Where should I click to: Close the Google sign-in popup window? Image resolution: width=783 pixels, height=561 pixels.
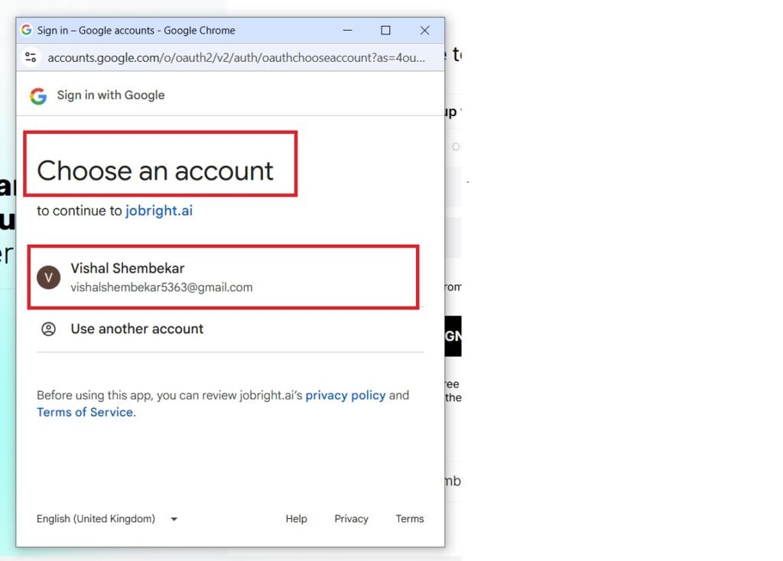click(424, 31)
